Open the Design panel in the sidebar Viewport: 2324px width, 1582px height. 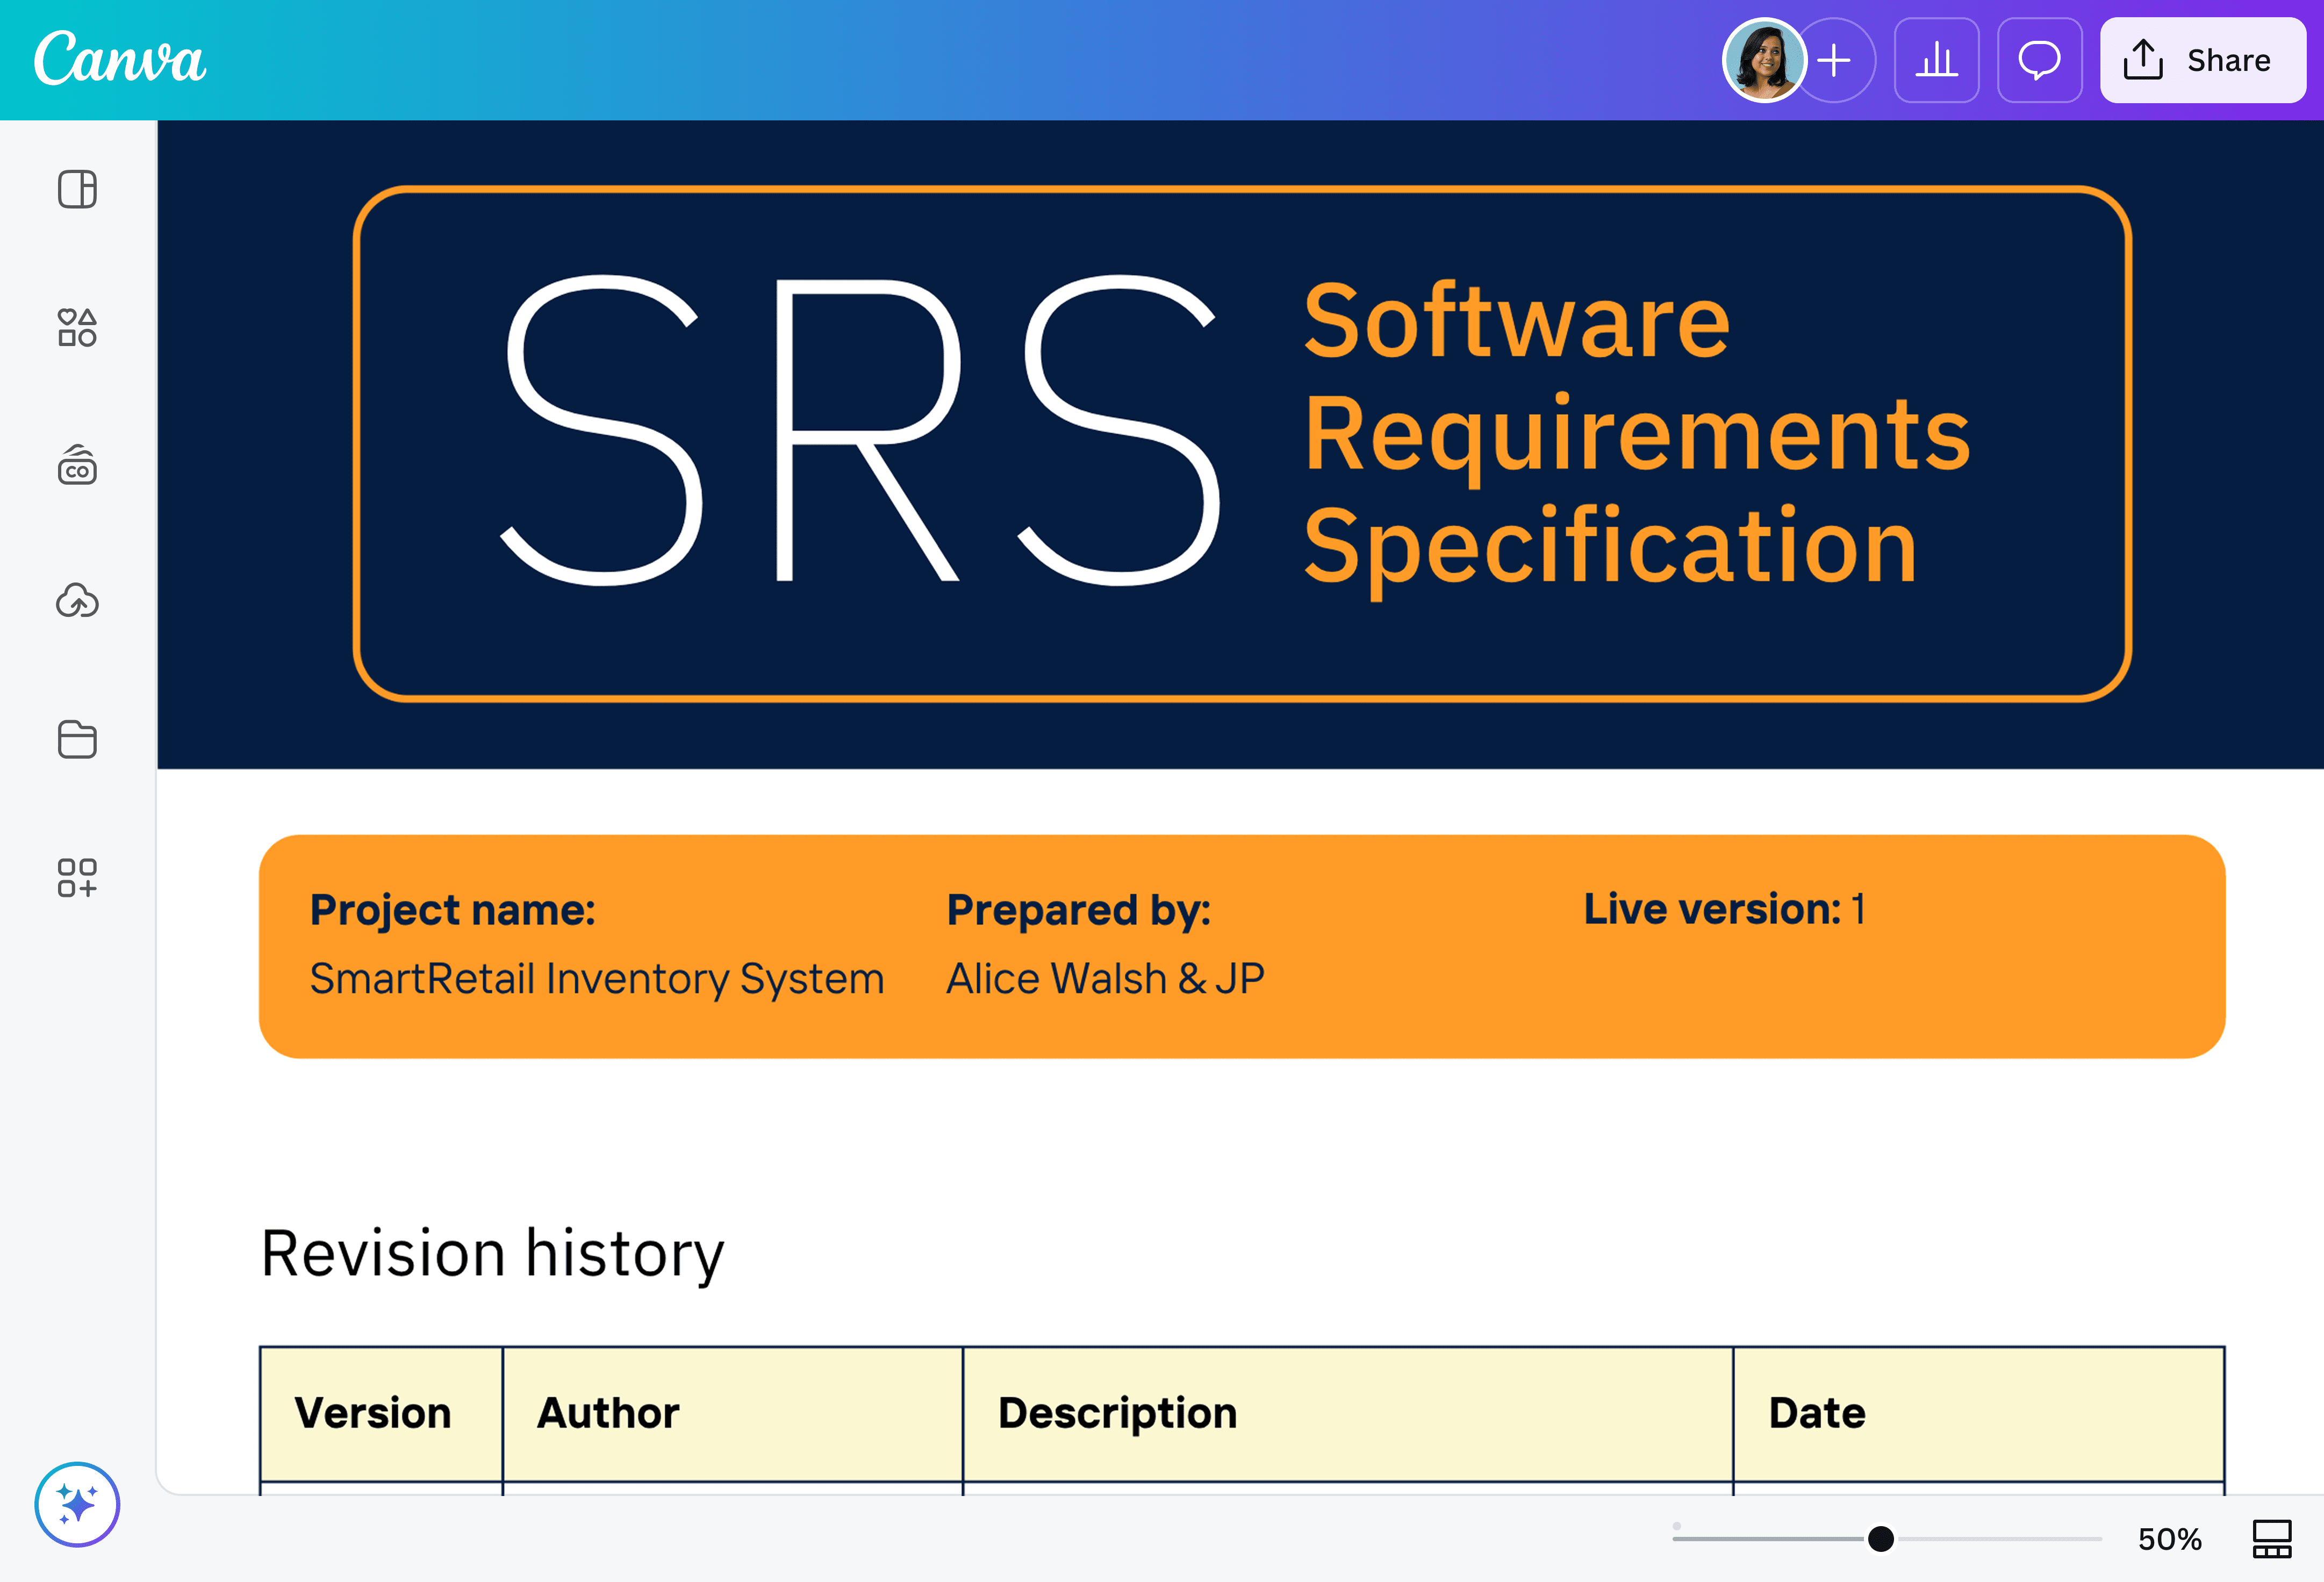click(x=77, y=189)
